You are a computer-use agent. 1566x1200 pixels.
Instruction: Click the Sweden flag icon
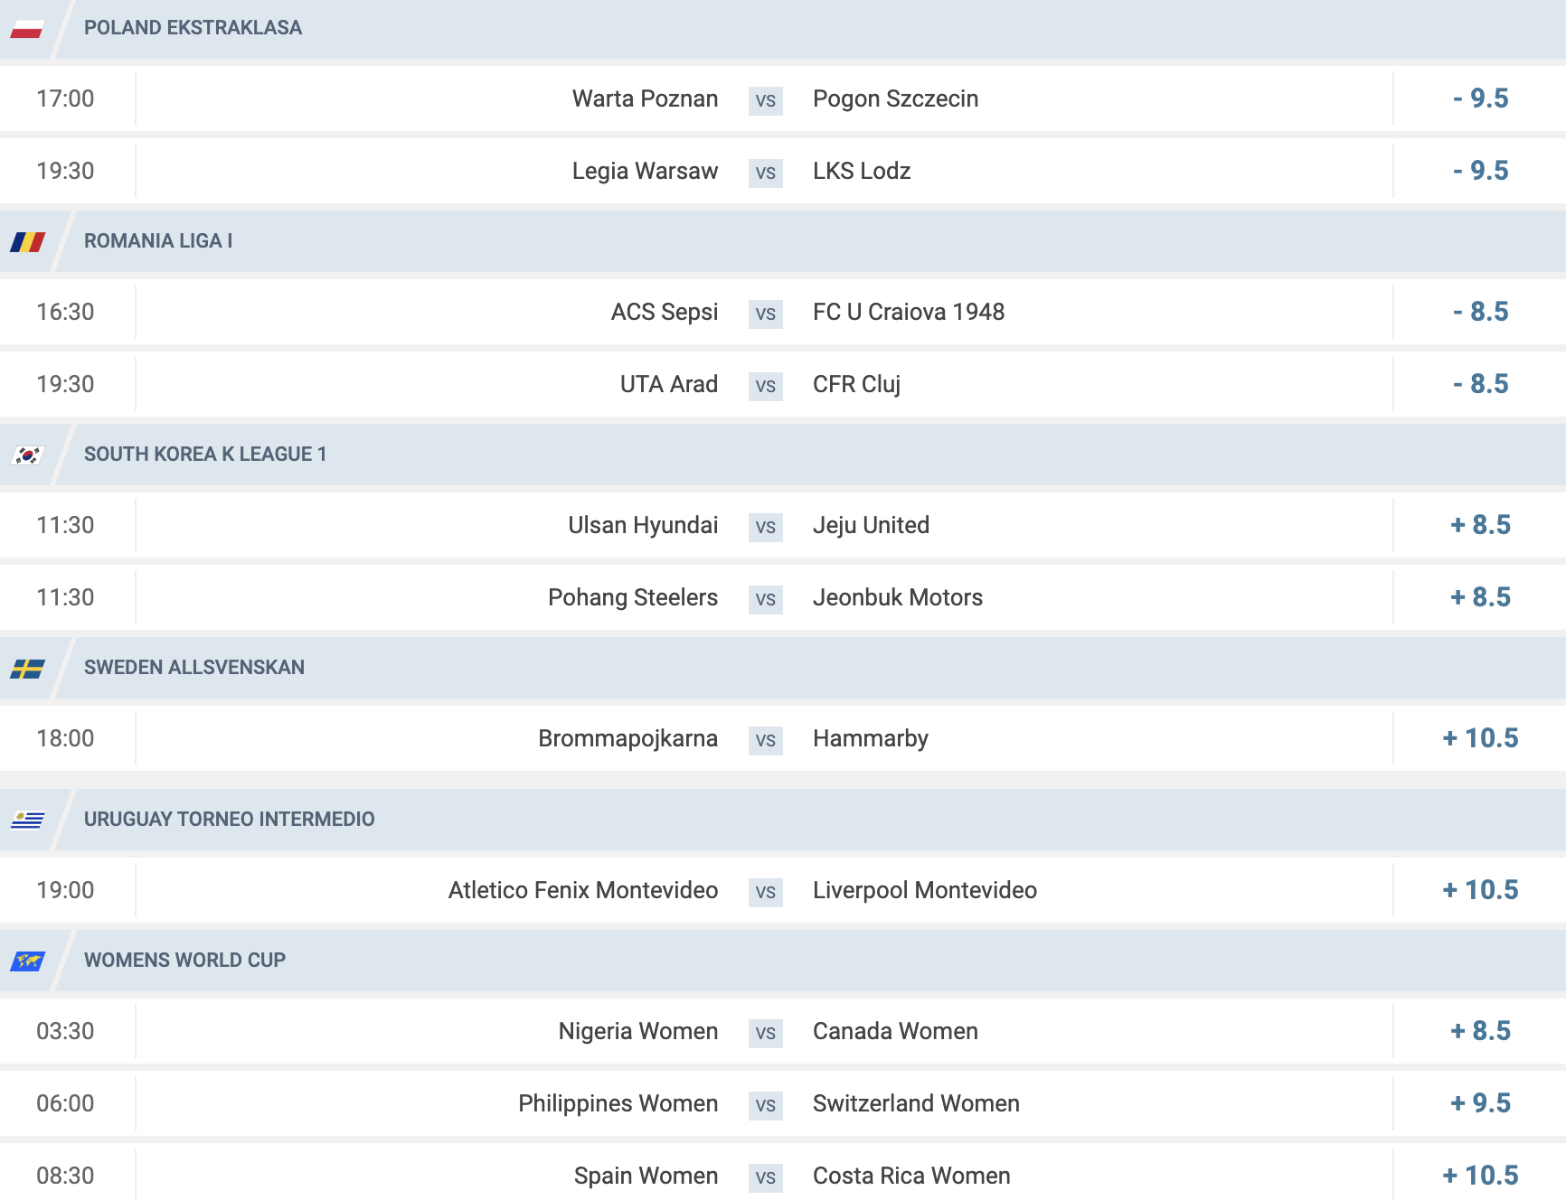pos(27,669)
